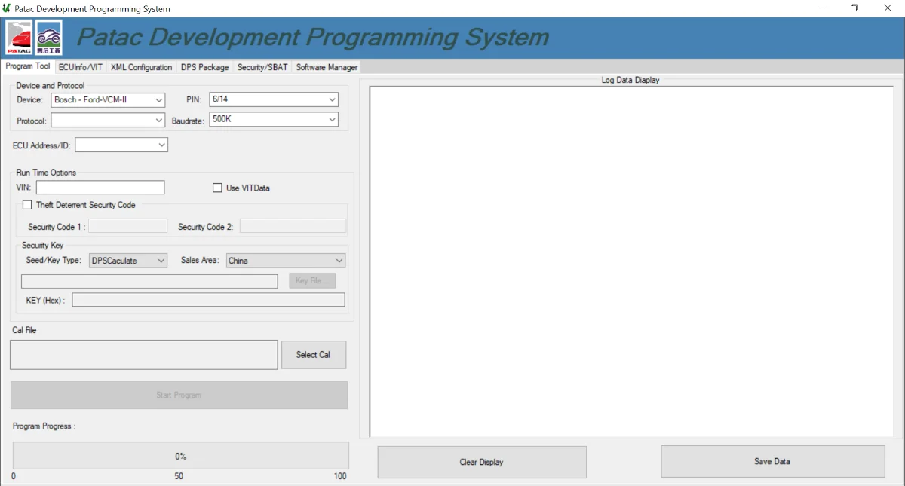Toggle Theft Deterrent Security Code checkbox
Screen dimensions: 905x486
28,205
